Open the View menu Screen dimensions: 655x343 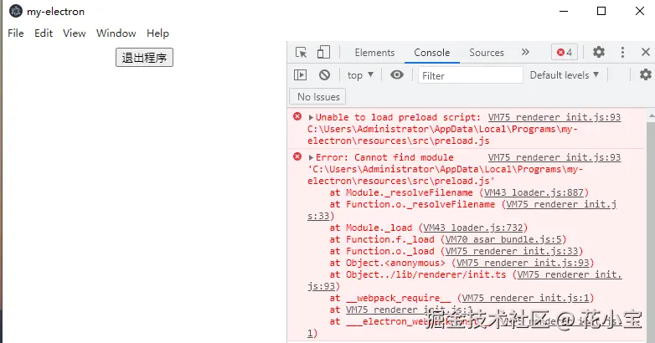click(x=74, y=33)
